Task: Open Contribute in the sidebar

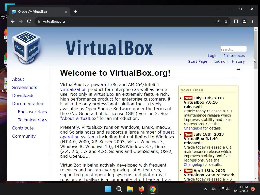Action: click(23, 128)
